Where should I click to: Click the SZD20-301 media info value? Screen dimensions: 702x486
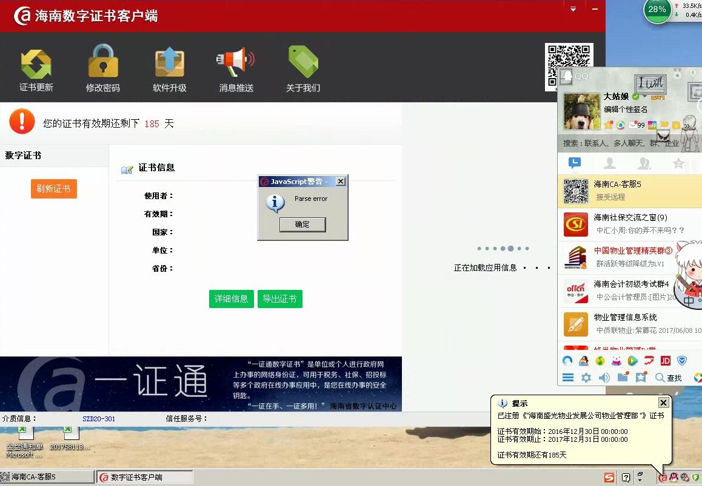99,419
